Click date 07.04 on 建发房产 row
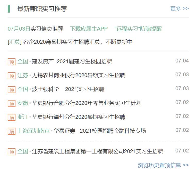The width and height of the screenshot is (196, 172). click(x=182, y=61)
